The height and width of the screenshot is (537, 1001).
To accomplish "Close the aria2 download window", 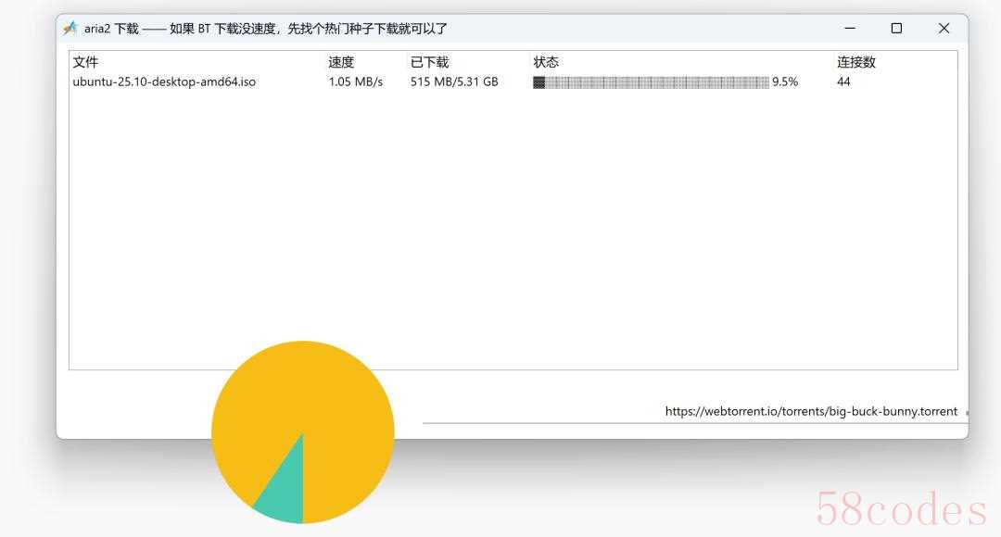I will 944,28.
